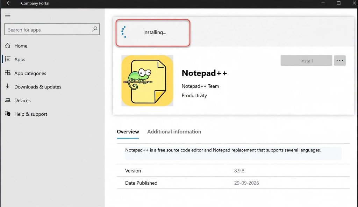358x207 pixels.
Task: Click the Company Portal window title
Action: click(35, 3)
